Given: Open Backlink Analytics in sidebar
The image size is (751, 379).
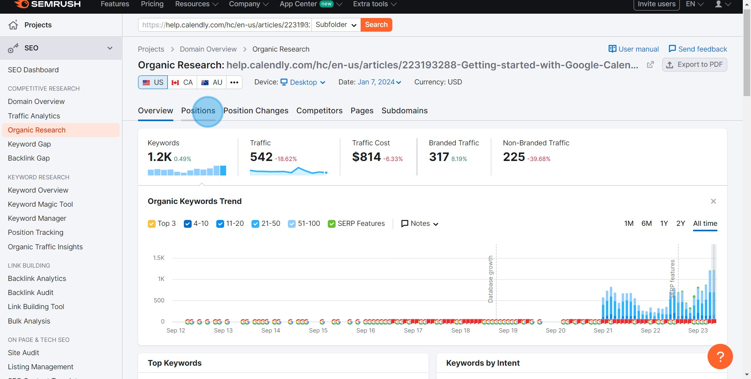Looking at the screenshot, I should (x=37, y=279).
